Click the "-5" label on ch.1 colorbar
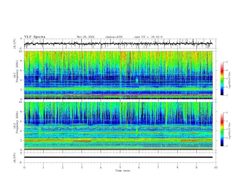 pos(226,79)
